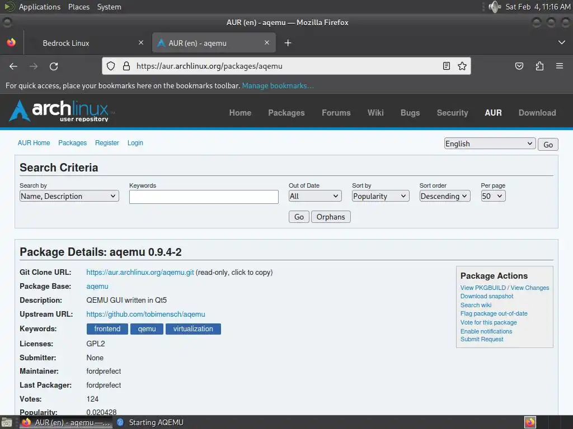Open Bugs in Arch navigation
Viewport: 573px width, 429px height.
(410, 113)
